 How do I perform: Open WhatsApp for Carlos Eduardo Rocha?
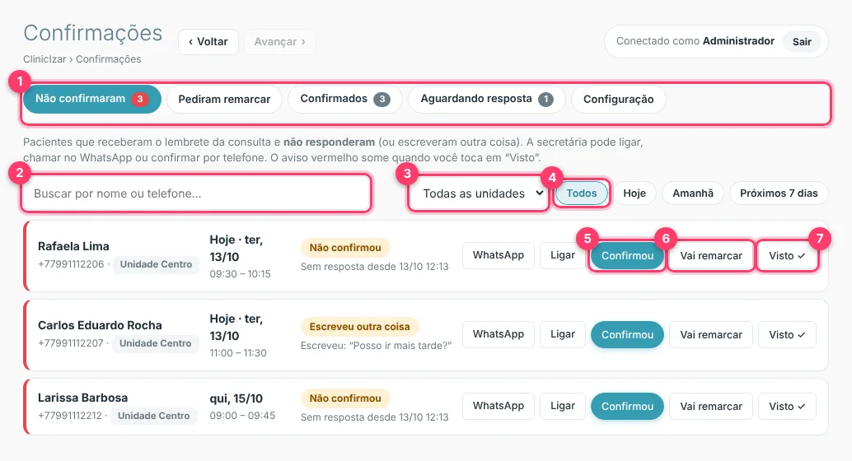pyautogui.click(x=499, y=334)
